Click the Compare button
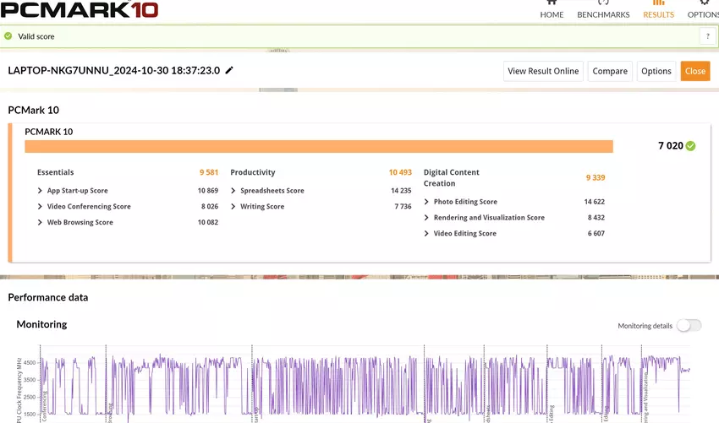This screenshot has height=423, width=719. [610, 71]
